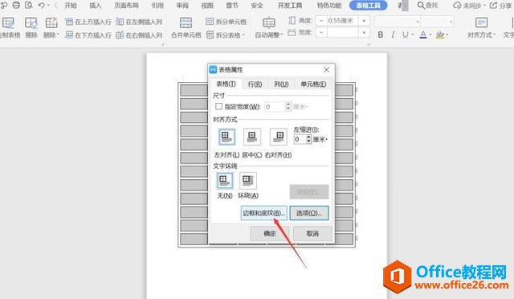Open the References (引用) tab
Image resolution: width=514 pixels, height=299 pixels.
[157, 6]
